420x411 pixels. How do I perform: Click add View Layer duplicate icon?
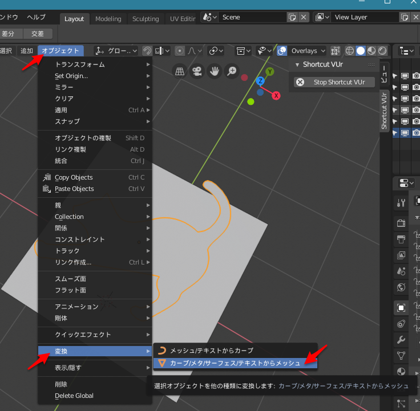click(x=405, y=18)
